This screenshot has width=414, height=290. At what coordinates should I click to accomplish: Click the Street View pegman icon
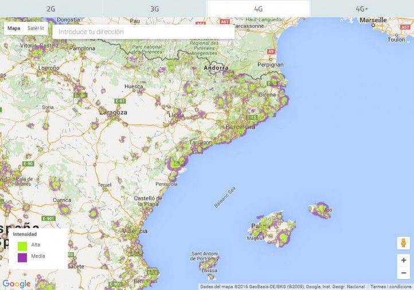tap(404, 243)
